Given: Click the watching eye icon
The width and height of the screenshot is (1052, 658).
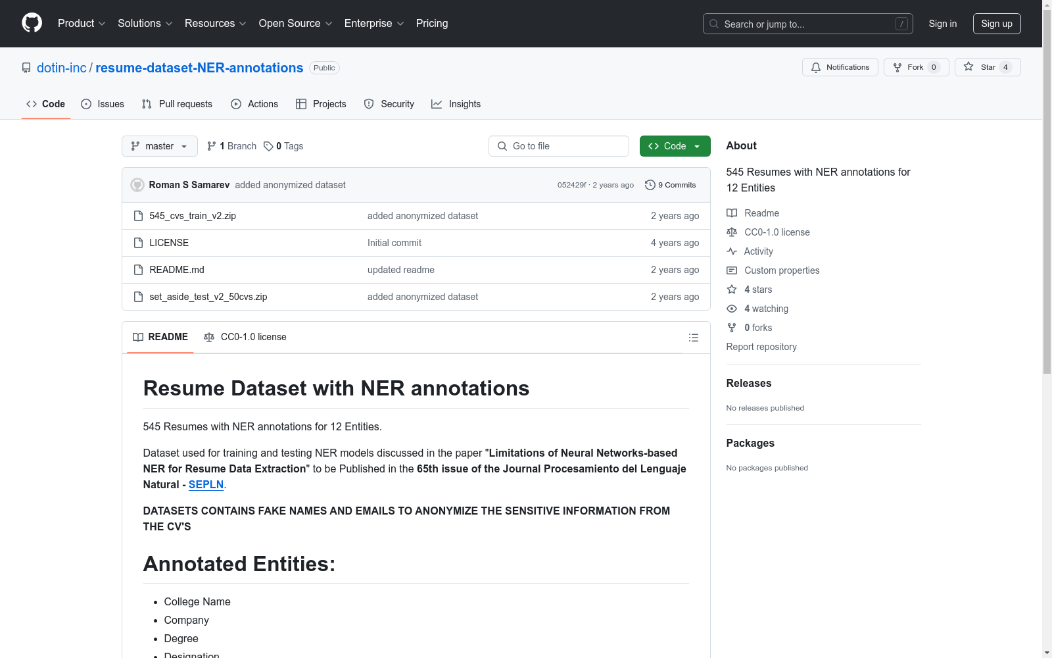Looking at the screenshot, I should [732, 309].
